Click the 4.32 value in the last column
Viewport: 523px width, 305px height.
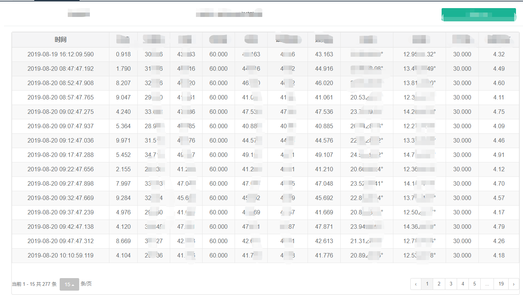point(499,54)
